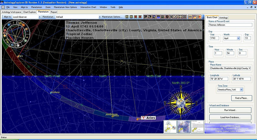Open the Align to dropdown list
The image size is (257, 140).
click(x=40, y=17)
